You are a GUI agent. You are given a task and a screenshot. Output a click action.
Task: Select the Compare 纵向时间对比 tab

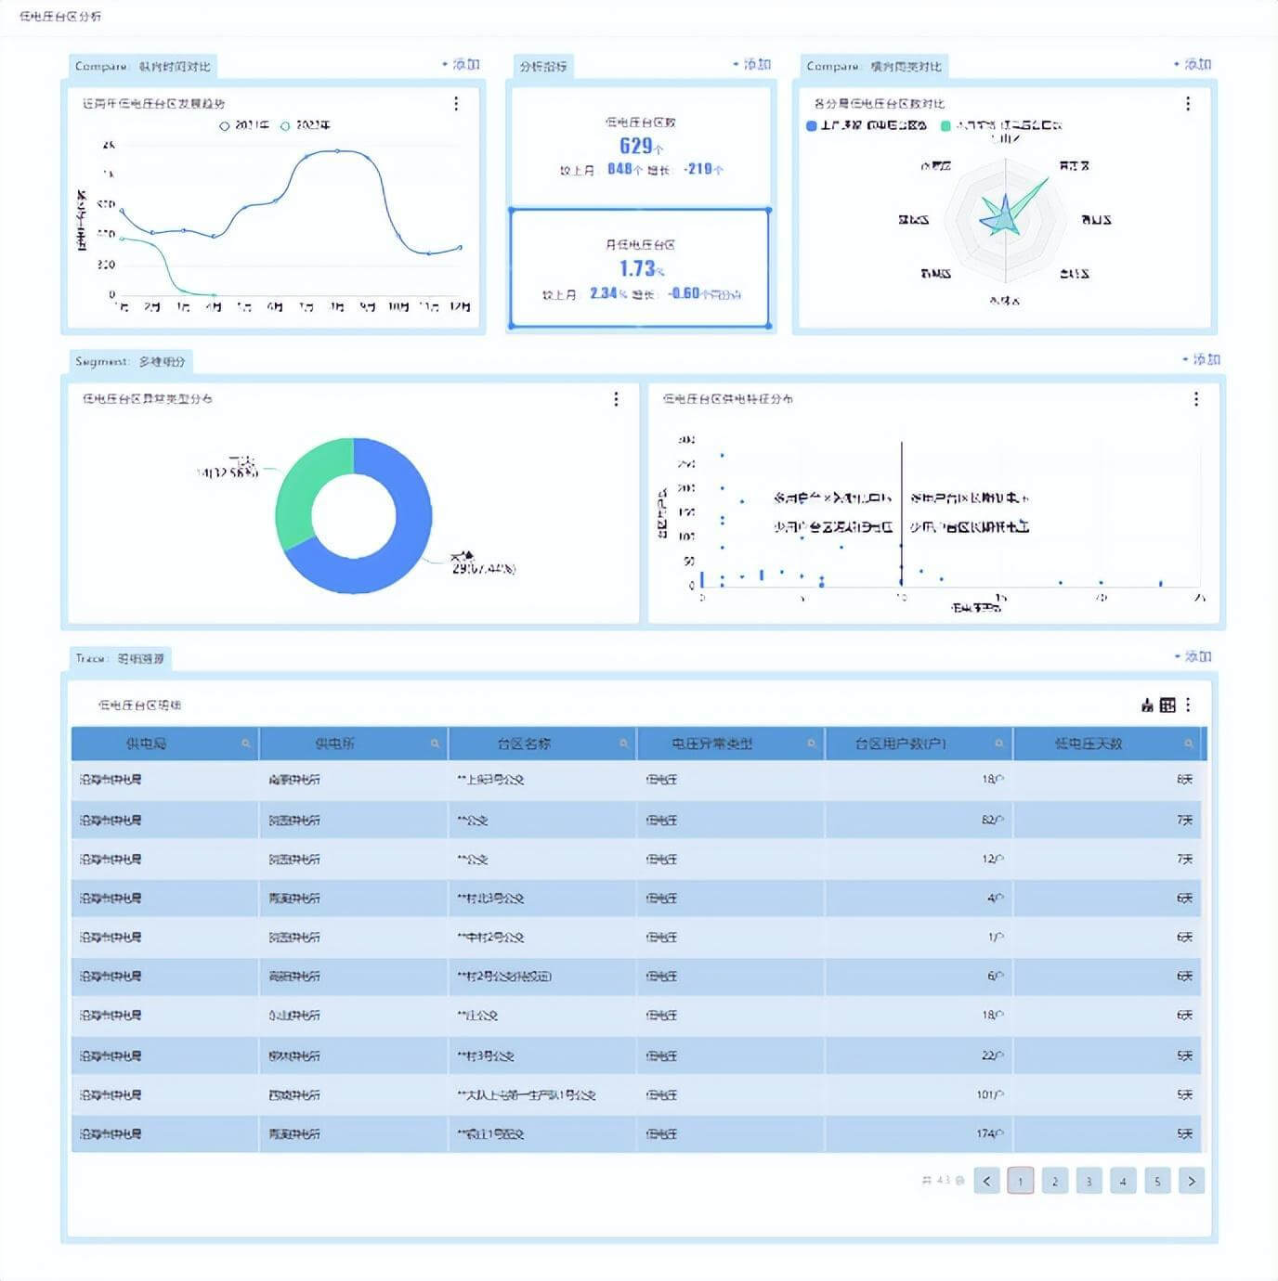point(143,67)
